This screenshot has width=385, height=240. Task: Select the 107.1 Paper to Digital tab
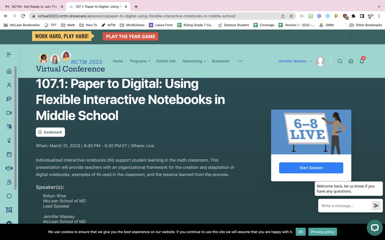point(98,6)
